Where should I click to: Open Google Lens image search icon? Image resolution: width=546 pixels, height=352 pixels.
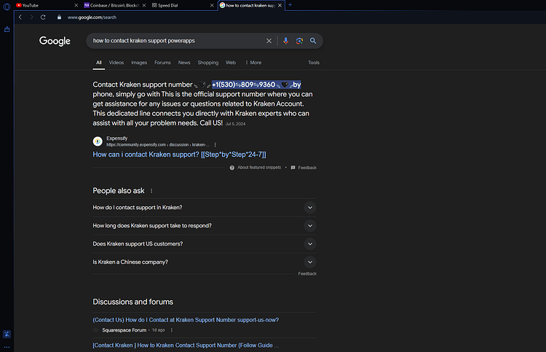(x=299, y=41)
